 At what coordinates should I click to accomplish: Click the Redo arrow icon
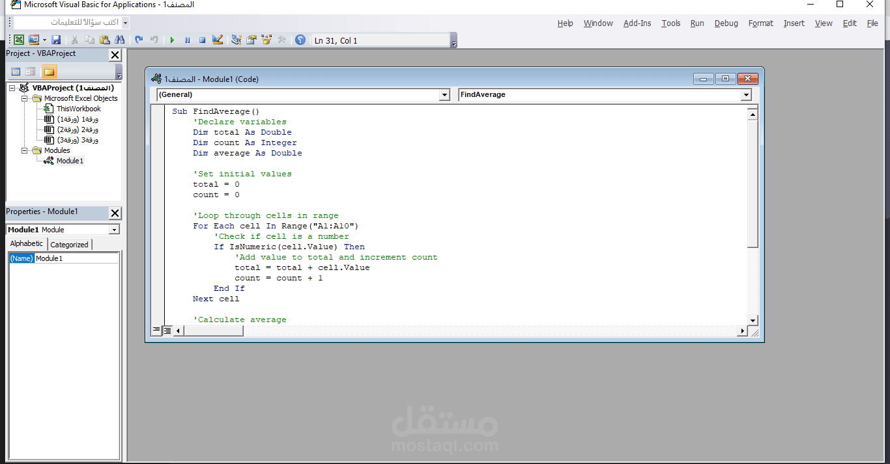point(154,40)
